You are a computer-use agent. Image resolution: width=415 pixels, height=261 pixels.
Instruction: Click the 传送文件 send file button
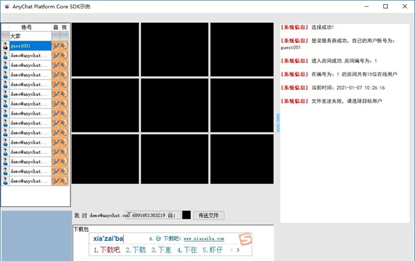click(209, 215)
